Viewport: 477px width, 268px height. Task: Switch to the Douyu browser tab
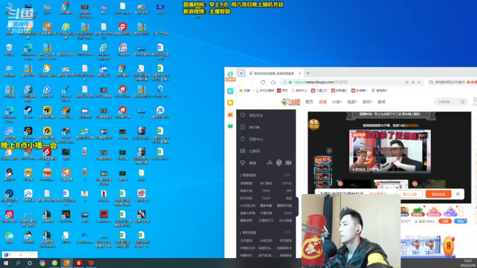274,73
